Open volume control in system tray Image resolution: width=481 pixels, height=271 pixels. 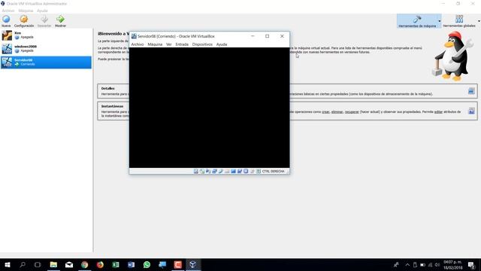pos(437,264)
